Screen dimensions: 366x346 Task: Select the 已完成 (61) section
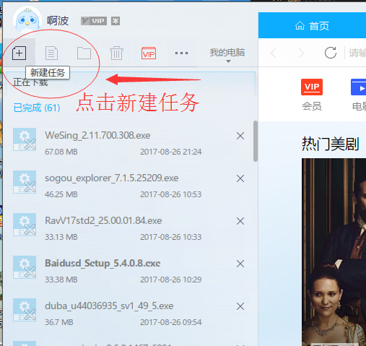pyautogui.click(x=37, y=108)
